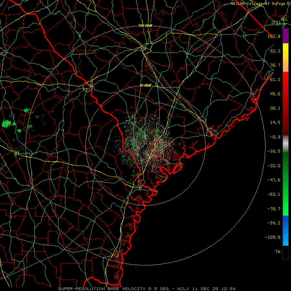Click the -32.0 scale value
This screenshot has height=291, width=291.
click(274, 166)
